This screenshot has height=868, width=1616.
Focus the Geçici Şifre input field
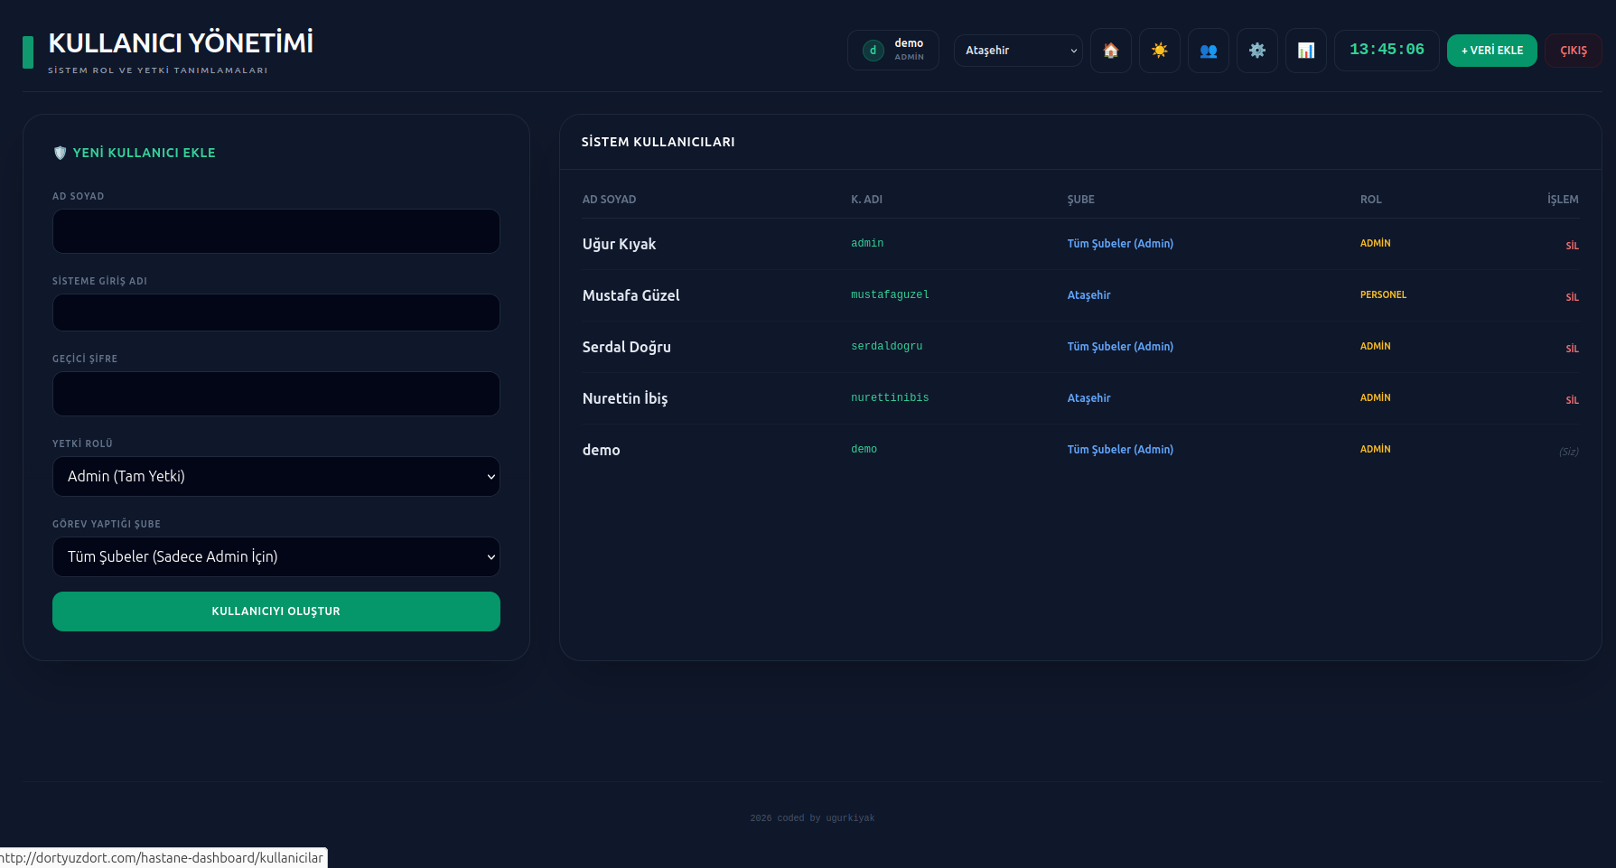(276, 394)
